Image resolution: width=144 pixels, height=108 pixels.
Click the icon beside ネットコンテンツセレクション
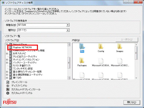click(11, 59)
